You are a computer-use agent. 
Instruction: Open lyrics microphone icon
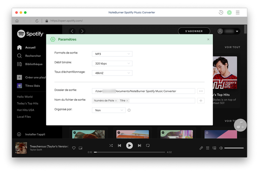(201, 148)
